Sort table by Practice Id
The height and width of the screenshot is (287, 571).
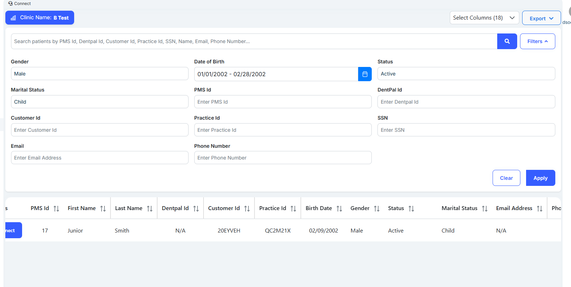293,209
